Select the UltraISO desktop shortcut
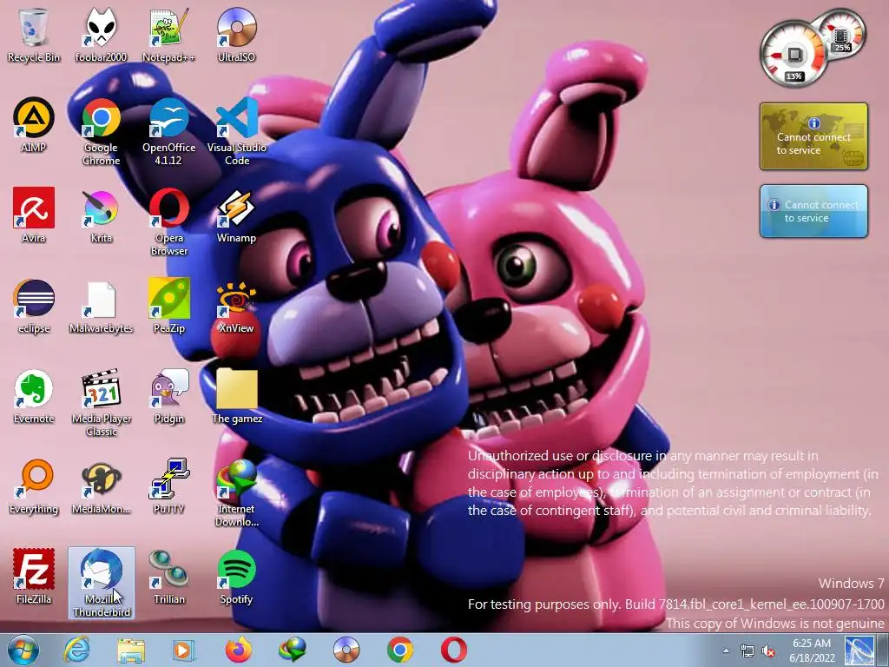The height and width of the screenshot is (667, 889). coord(236,34)
